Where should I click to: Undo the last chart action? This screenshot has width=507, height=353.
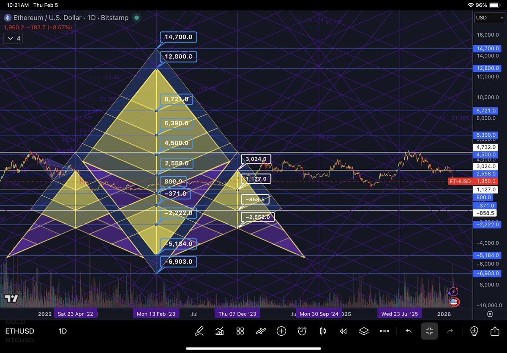click(409, 331)
